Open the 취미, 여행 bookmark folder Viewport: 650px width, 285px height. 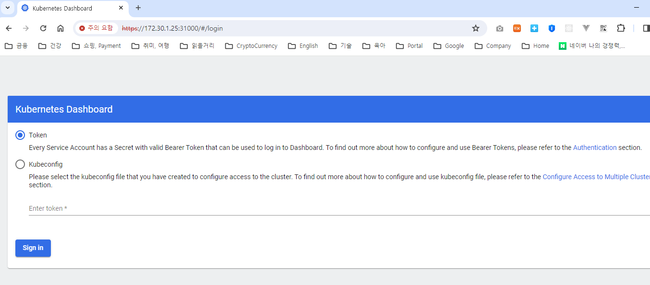[x=150, y=46]
